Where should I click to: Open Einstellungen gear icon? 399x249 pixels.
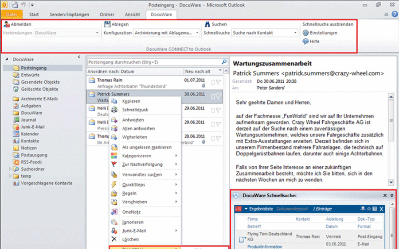[x=305, y=33]
